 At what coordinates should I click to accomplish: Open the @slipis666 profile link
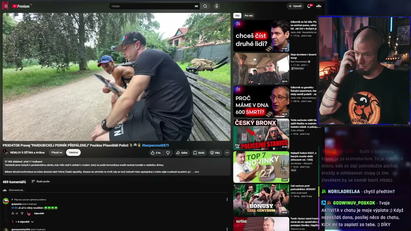tap(16, 204)
